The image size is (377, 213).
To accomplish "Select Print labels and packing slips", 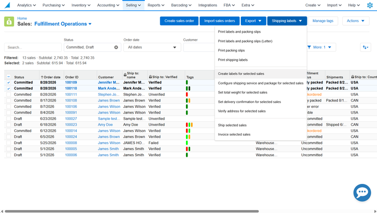I will 239,32.
